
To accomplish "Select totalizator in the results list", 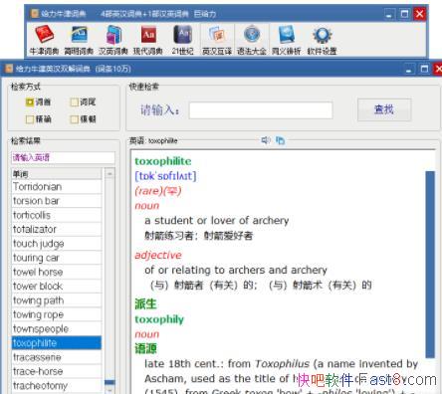I will click(57, 230).
